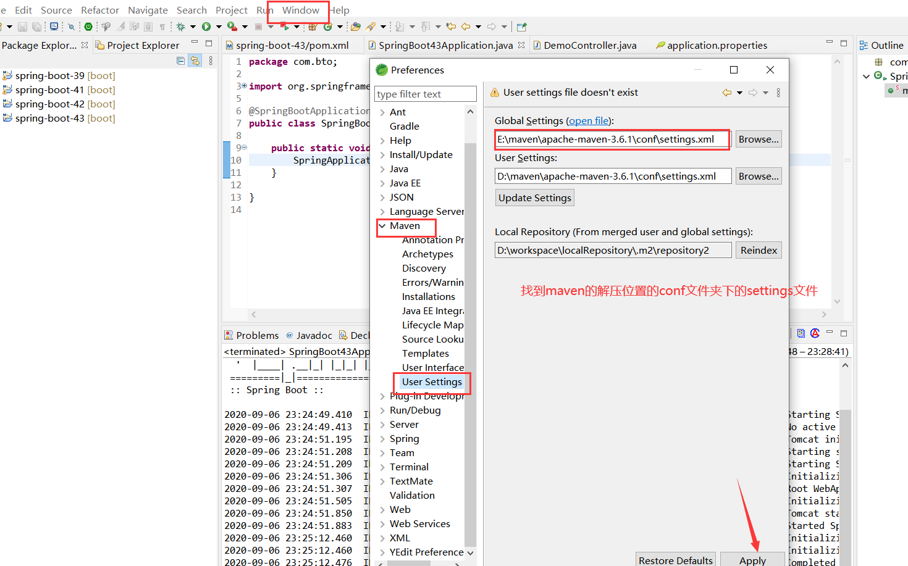Open the Run dropdown arrow

(219, 27)
